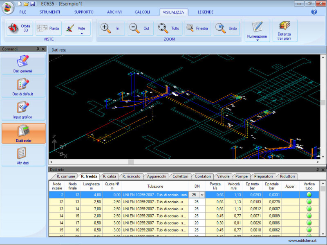The image size is (327, 245).
Task: Open the STRUMENTI ribbon tab
Action: point(50,12)
